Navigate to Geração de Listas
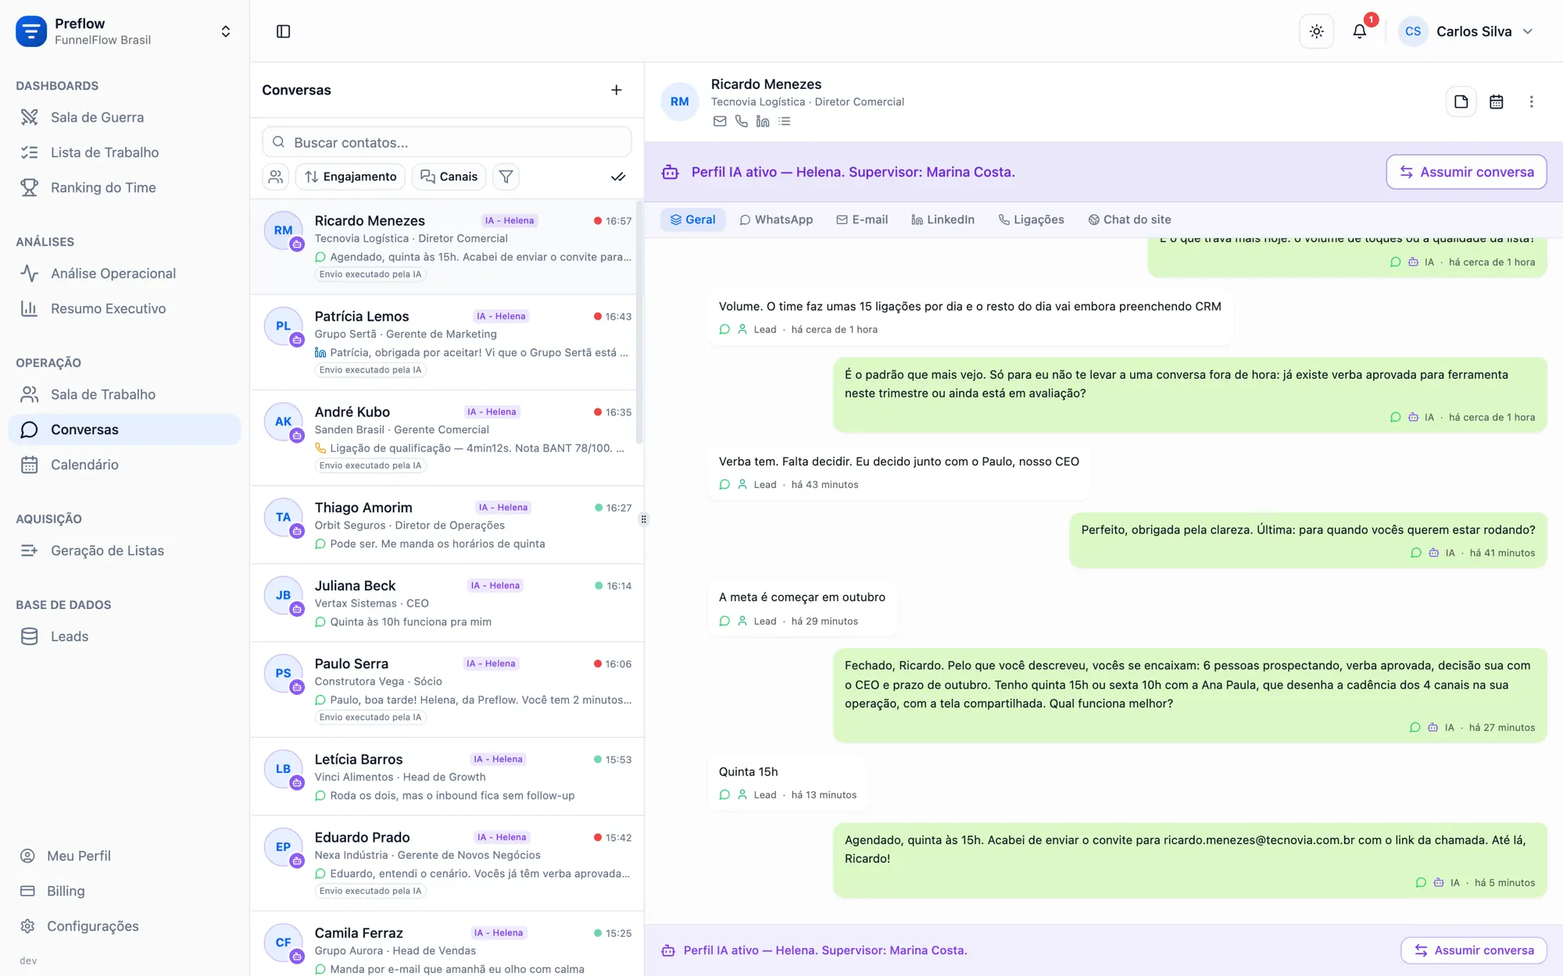 tap(125, 550)
